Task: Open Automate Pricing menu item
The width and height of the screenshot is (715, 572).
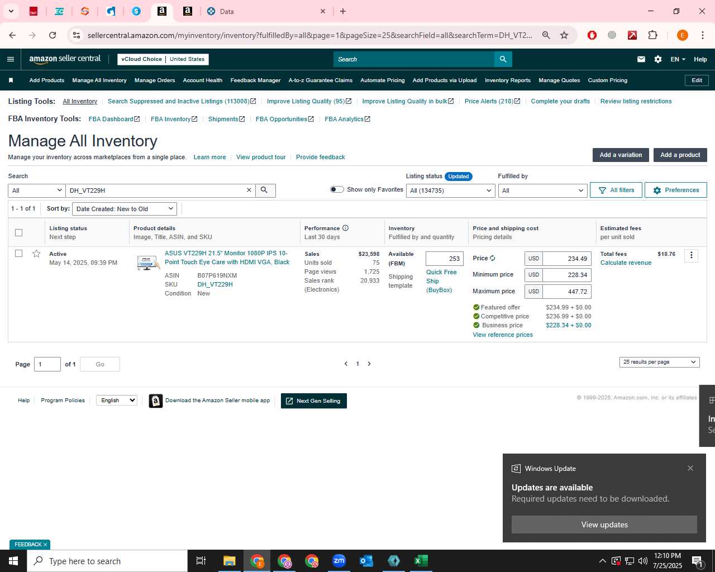Action: pyautogui.click(x=383, y=80)
